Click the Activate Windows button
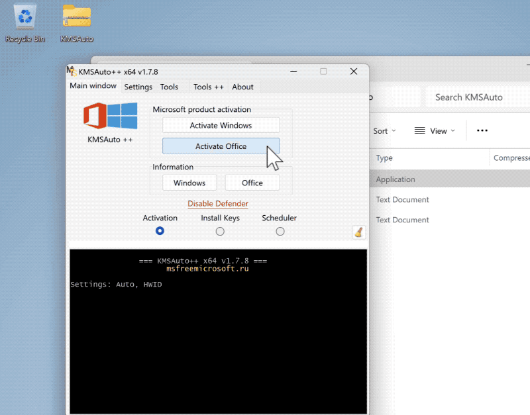Viewport: 530px width, 415px height. point(221,125)
